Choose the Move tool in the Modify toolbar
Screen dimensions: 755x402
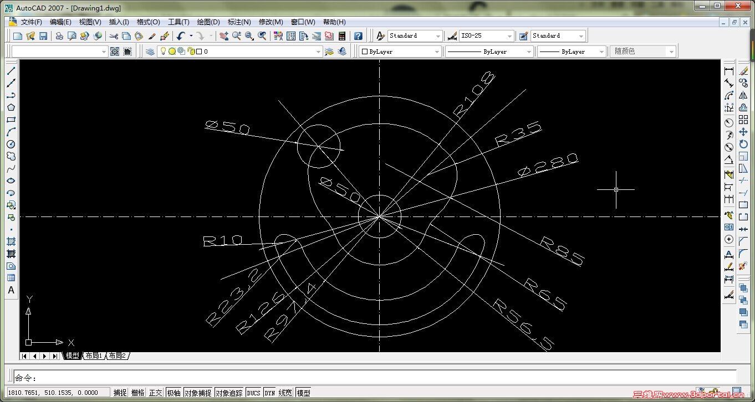(x=743, y=132)
